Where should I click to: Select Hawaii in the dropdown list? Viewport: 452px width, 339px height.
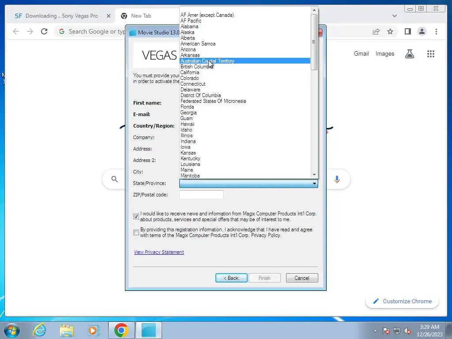(245, 124)
